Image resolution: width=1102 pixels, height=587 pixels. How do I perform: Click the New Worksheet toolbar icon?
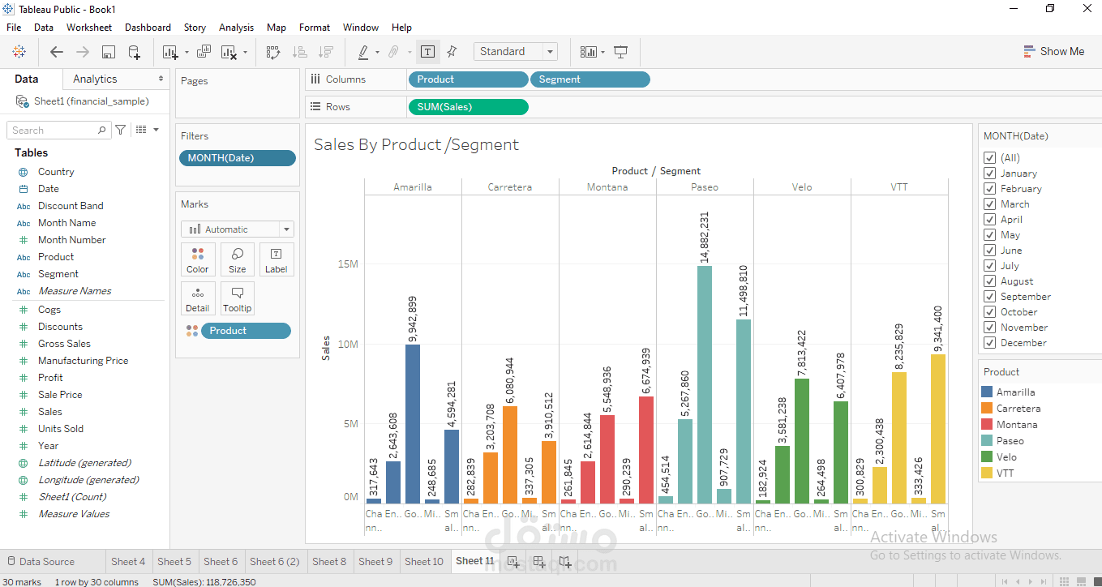pyautogui.click(x=169, y=52)
